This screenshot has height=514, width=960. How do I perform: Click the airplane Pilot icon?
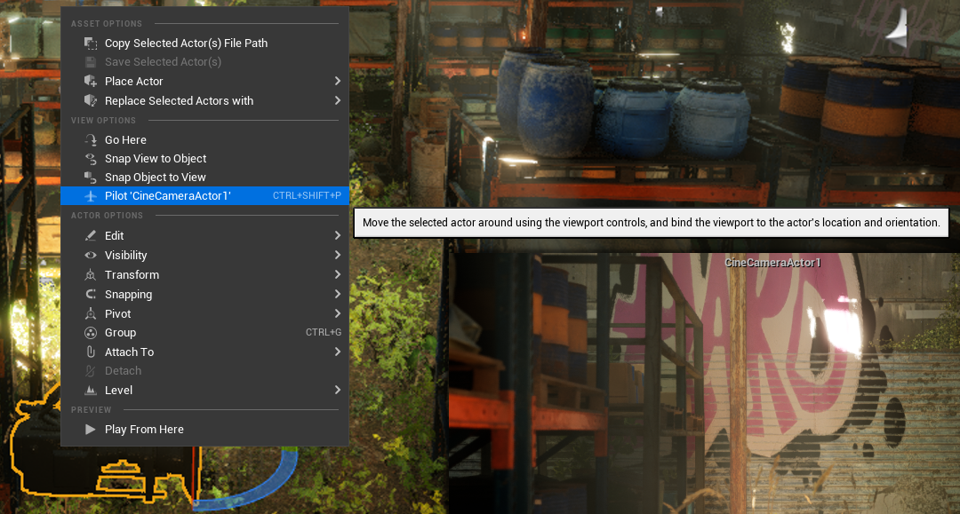pos(91,196)
